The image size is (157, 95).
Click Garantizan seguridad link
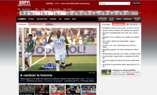[x=53, y=81]
